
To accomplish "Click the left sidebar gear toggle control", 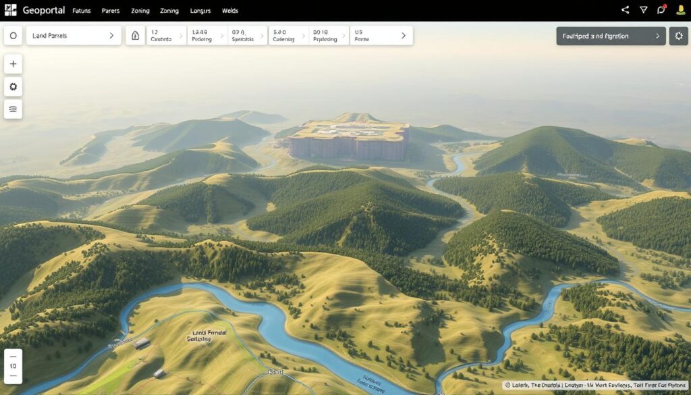I will point(13,86).
